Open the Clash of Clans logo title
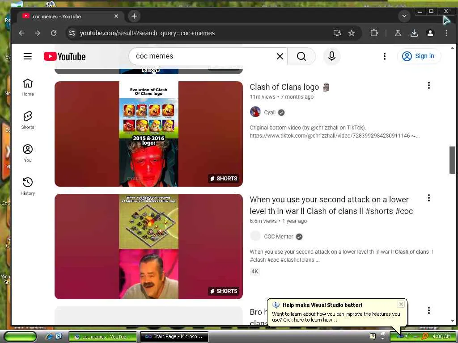The height and width of the screenshot is (343, 458). (x=289, y=87)
